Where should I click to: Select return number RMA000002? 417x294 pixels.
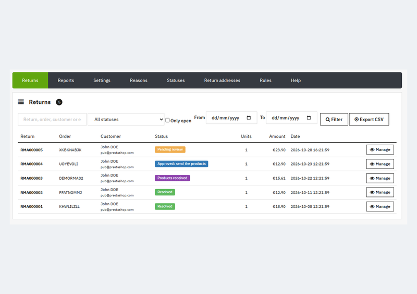[x=31, y=193]
